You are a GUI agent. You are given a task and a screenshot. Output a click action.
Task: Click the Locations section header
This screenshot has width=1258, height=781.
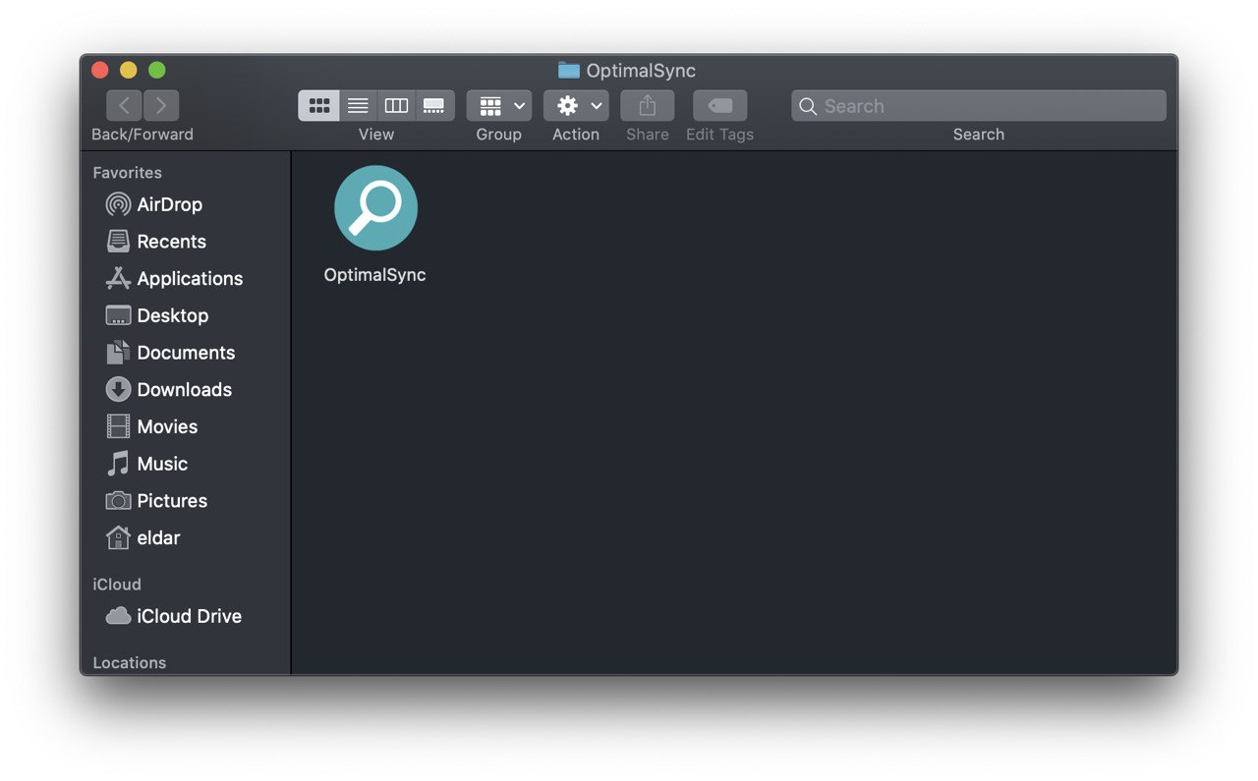coord(129,663)
